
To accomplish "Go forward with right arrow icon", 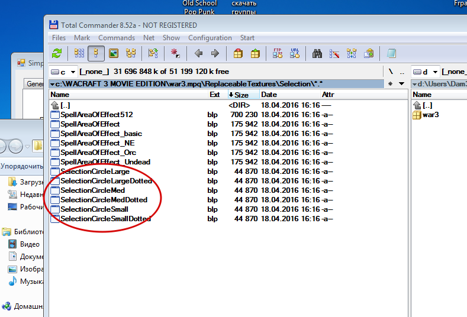I will [215, 54].
